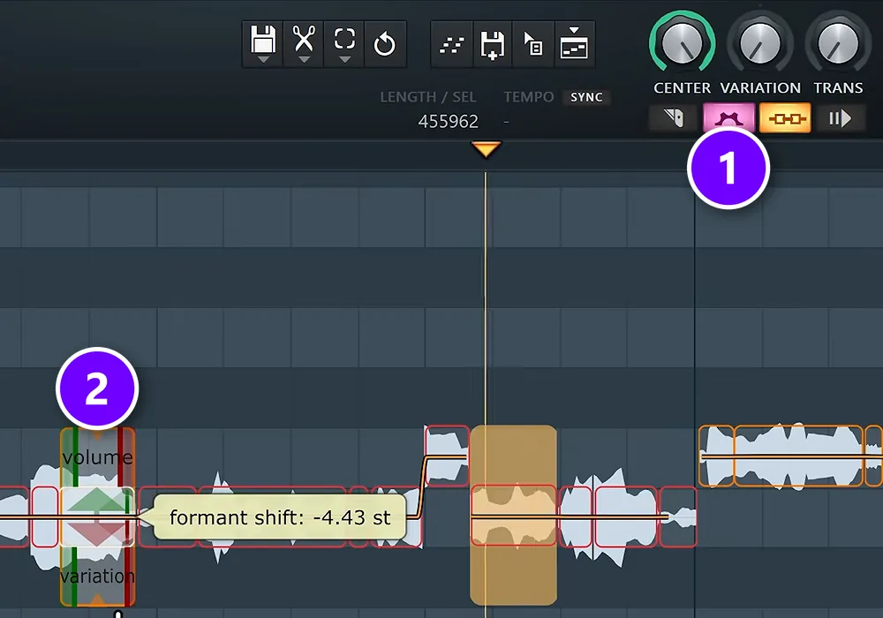
Task: Select the highlighted orange selection region
Action: coord(514,515)
